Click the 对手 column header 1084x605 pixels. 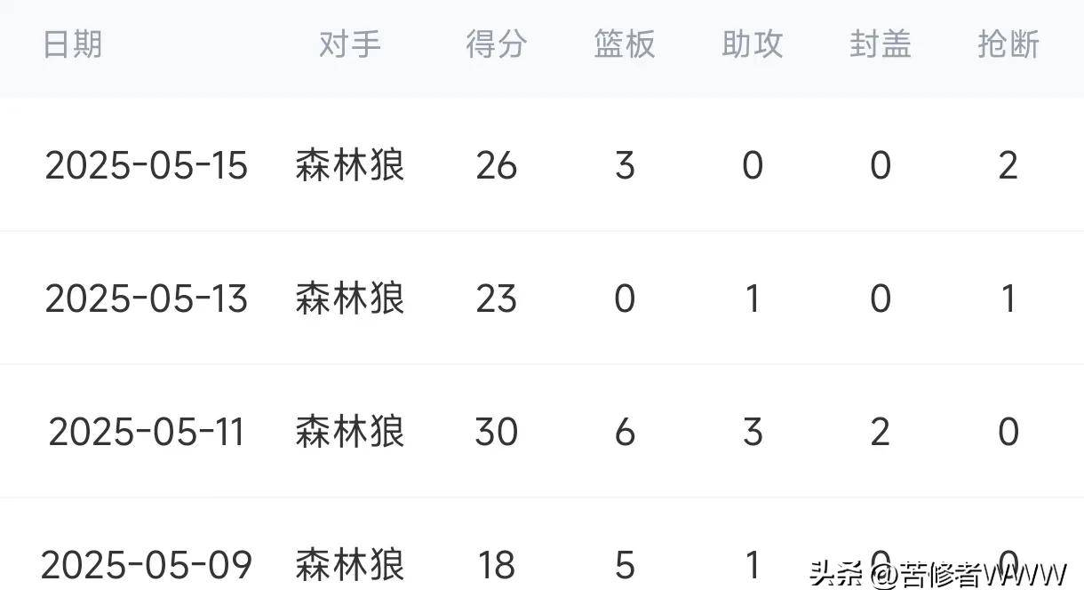350,44
